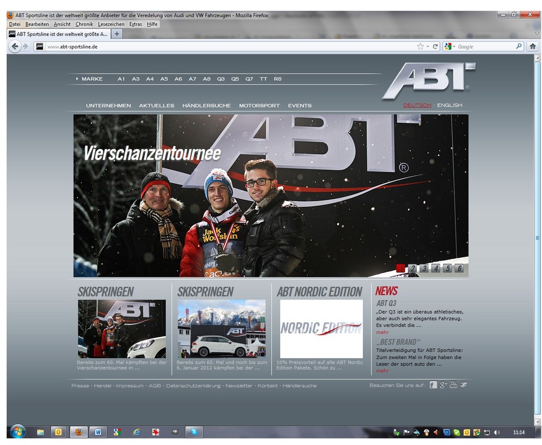Screen dimensions: 542x445
Task: Open the MOTORSPORT navigation link
Action: click(259, 105)
